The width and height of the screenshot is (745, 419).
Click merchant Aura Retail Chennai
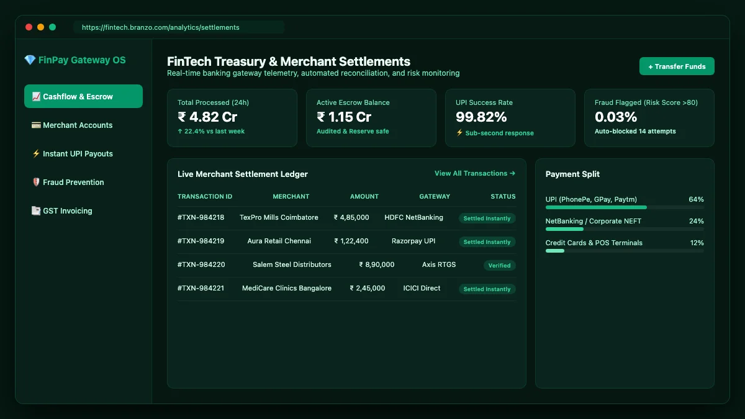coord(279,241)
